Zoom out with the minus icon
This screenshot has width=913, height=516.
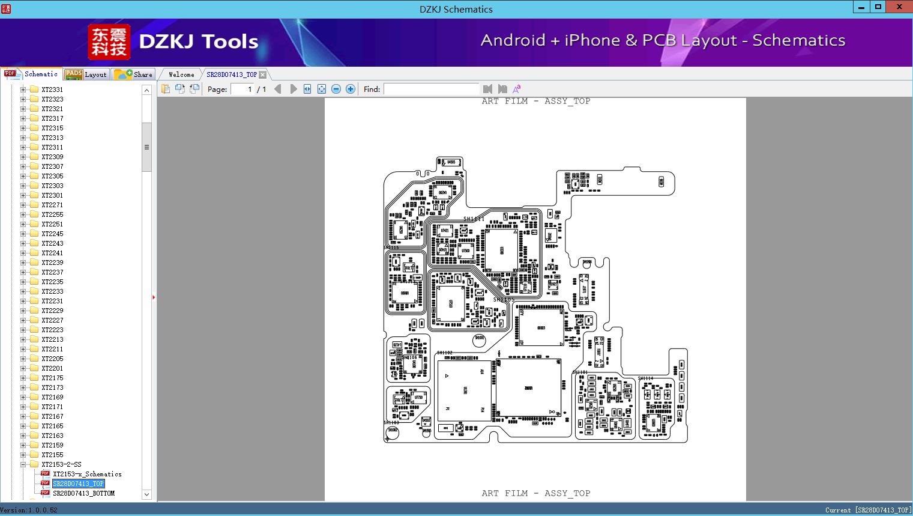coord(336,89)
